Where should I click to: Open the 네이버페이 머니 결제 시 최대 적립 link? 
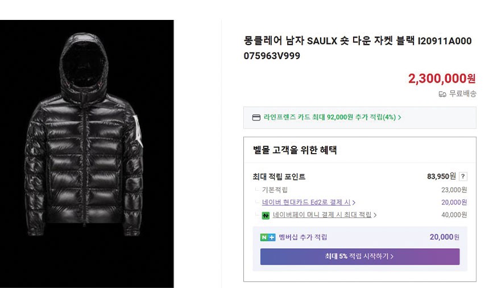[322, 215]
